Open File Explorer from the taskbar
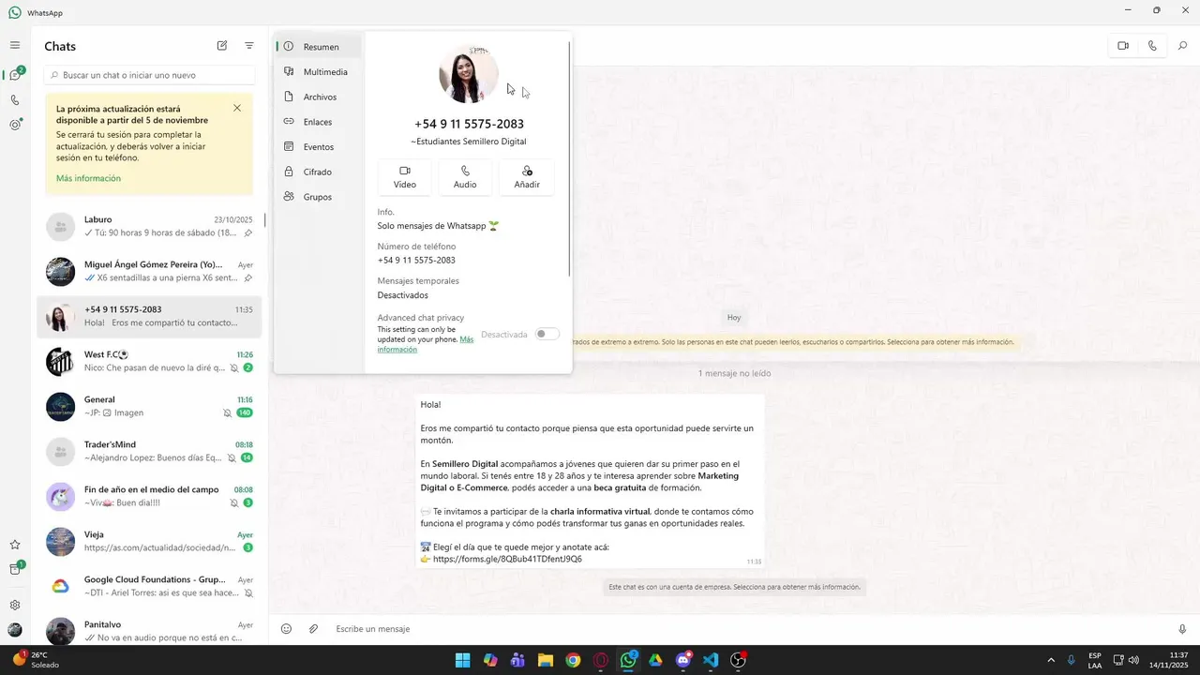This screenshot has height=675, width=1200. pyautogui.click(x=545, y=660)
